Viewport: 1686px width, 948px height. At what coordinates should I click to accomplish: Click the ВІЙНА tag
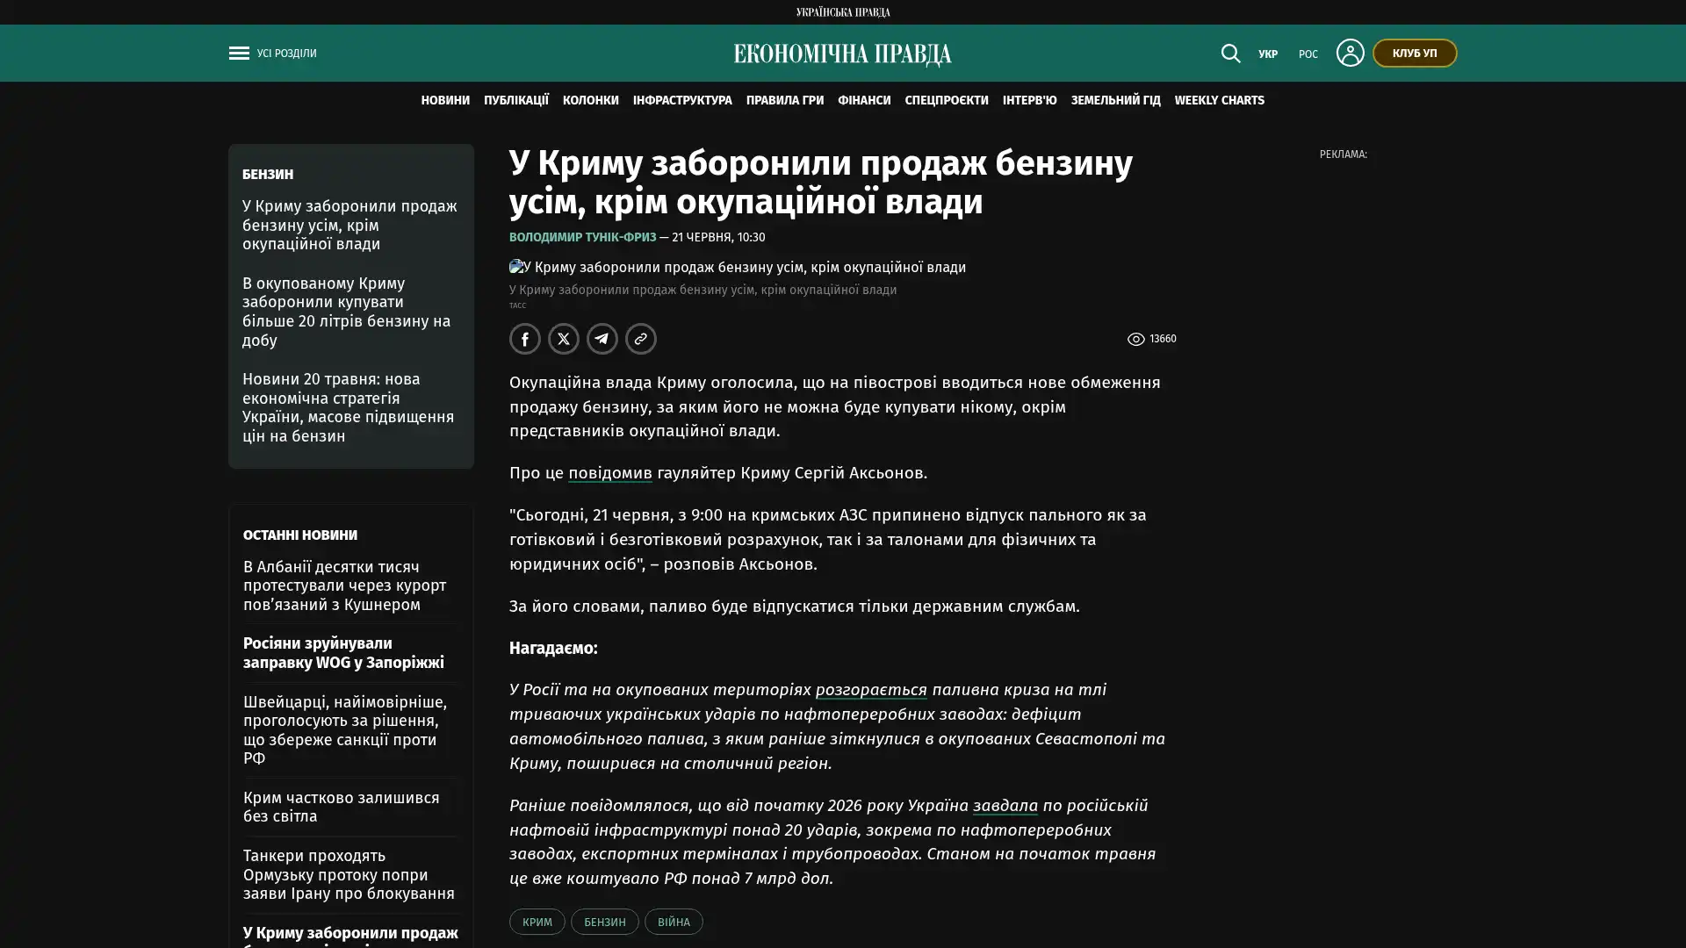[674, 922]
